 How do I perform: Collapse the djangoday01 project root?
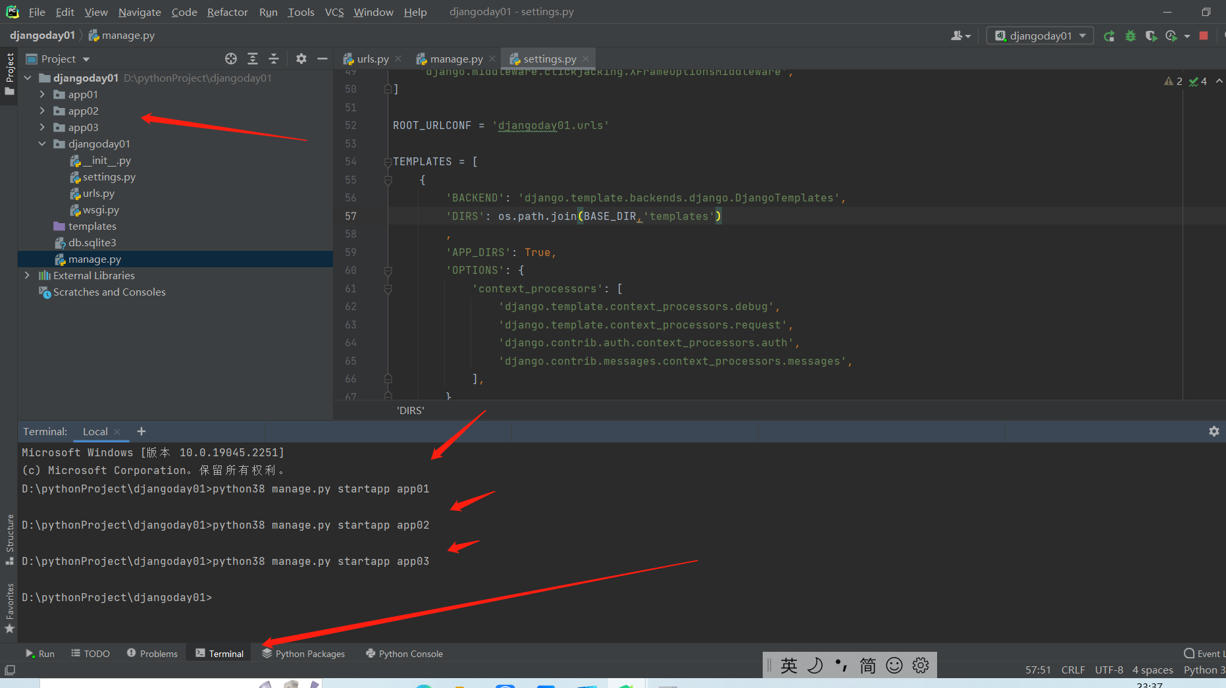click(28, 78)
